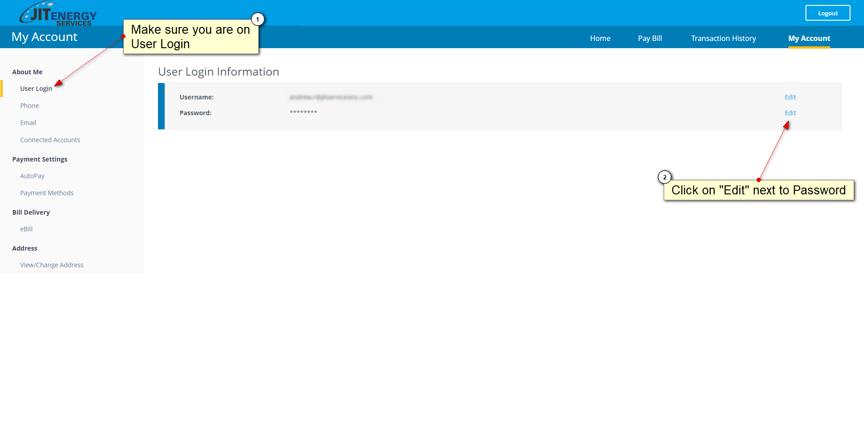View Connected Accounts
Image resolution: width=864 pixels, height=436 pixels.
pos(50,140)
